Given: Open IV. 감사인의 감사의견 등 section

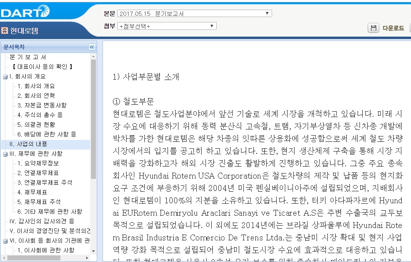Looking at the screenshot, I should (42, 221).
